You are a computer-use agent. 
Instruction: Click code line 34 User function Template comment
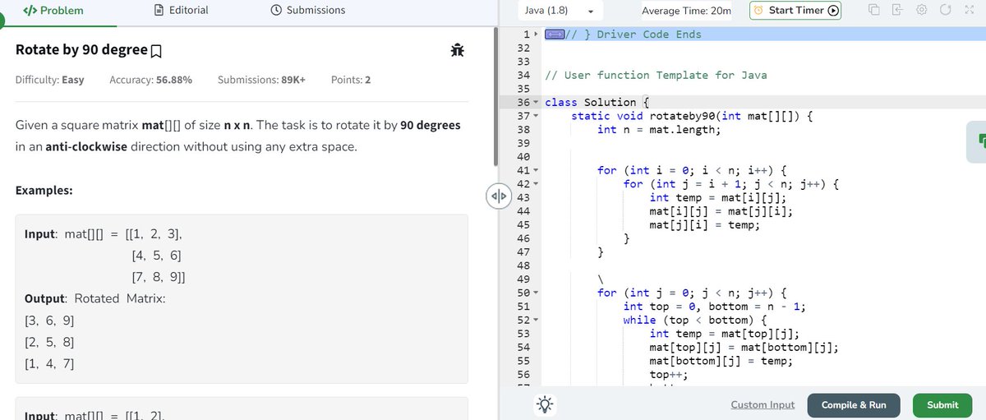point(656,75)
